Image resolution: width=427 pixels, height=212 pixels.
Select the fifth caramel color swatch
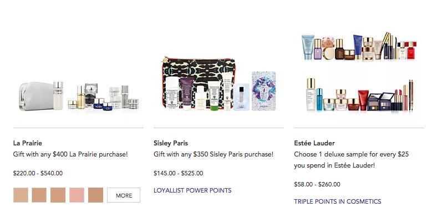pos(95,195)
